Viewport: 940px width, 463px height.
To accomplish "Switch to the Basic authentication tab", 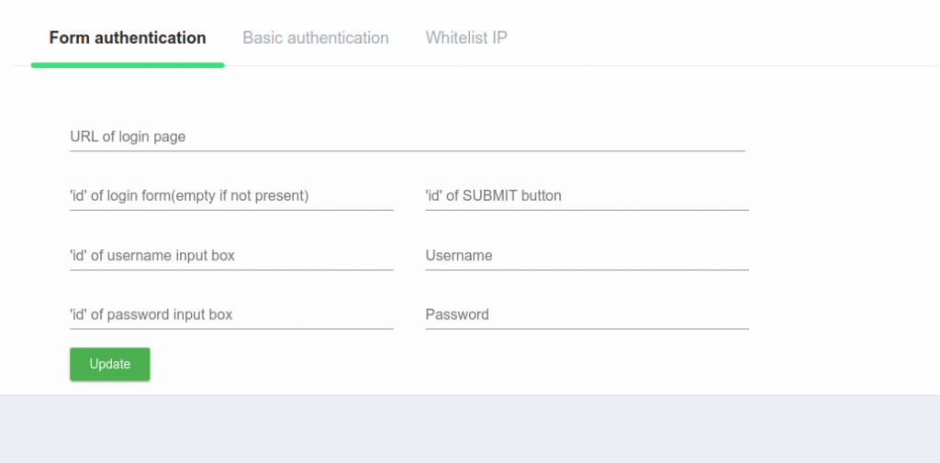I will coord(316,39).
